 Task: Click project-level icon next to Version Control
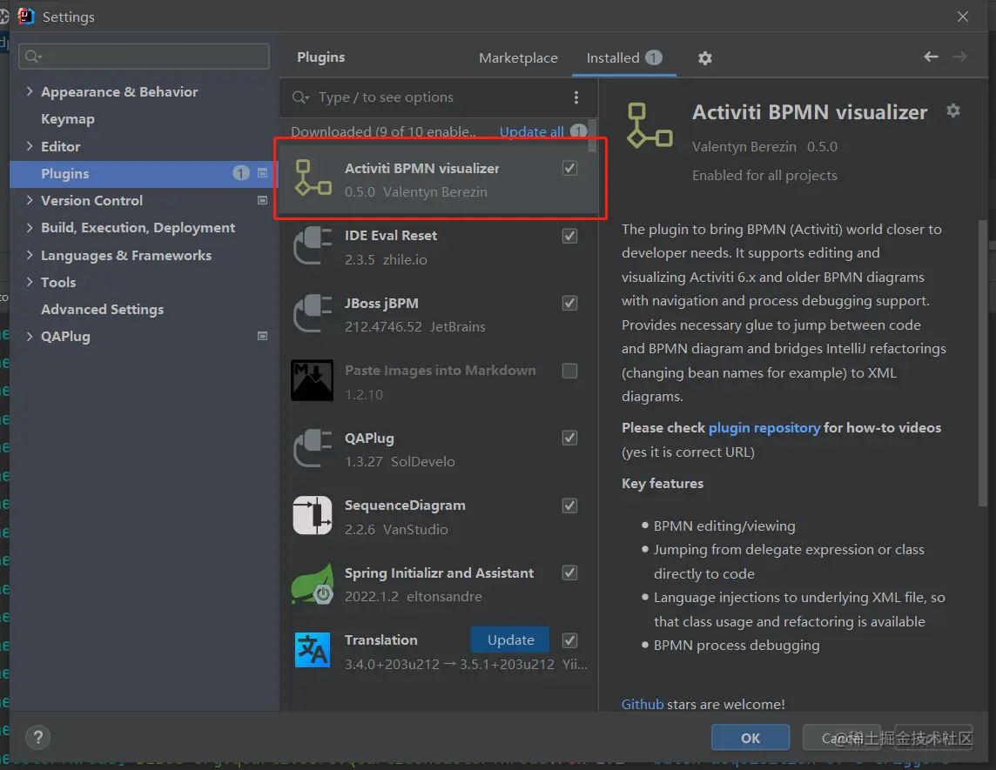click(x=262, y=200)
